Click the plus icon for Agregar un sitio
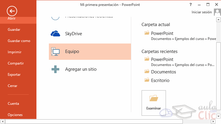Screen dimensions: 221x124 tap(55, 69)
